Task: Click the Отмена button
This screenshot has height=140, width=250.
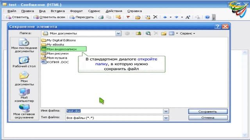Action: [208, 117]
